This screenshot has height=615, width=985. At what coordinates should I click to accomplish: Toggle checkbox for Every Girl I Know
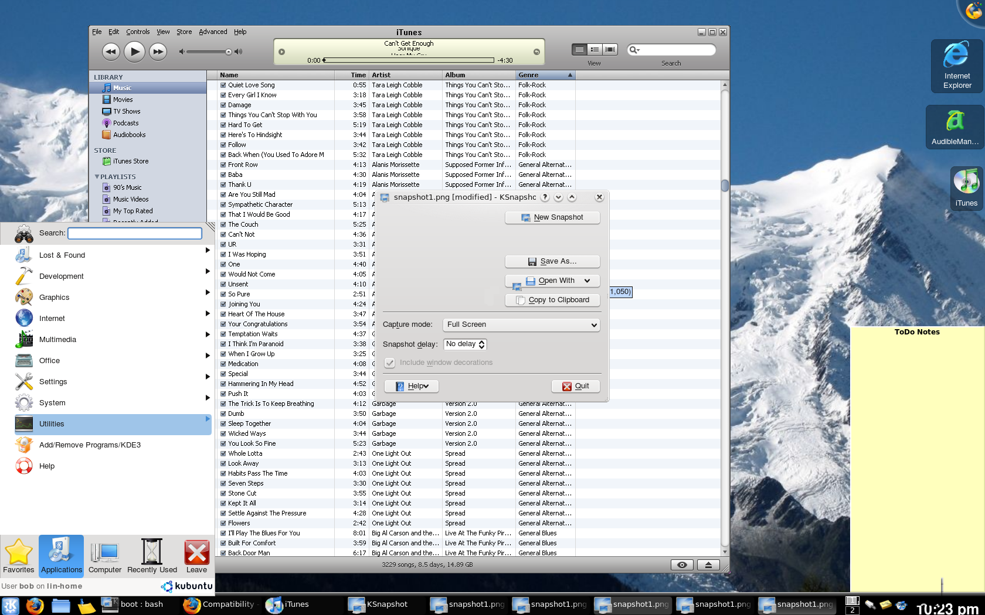(223, 95)
